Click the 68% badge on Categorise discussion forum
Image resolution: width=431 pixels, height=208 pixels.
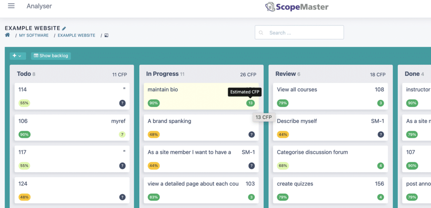pos(283,166)
